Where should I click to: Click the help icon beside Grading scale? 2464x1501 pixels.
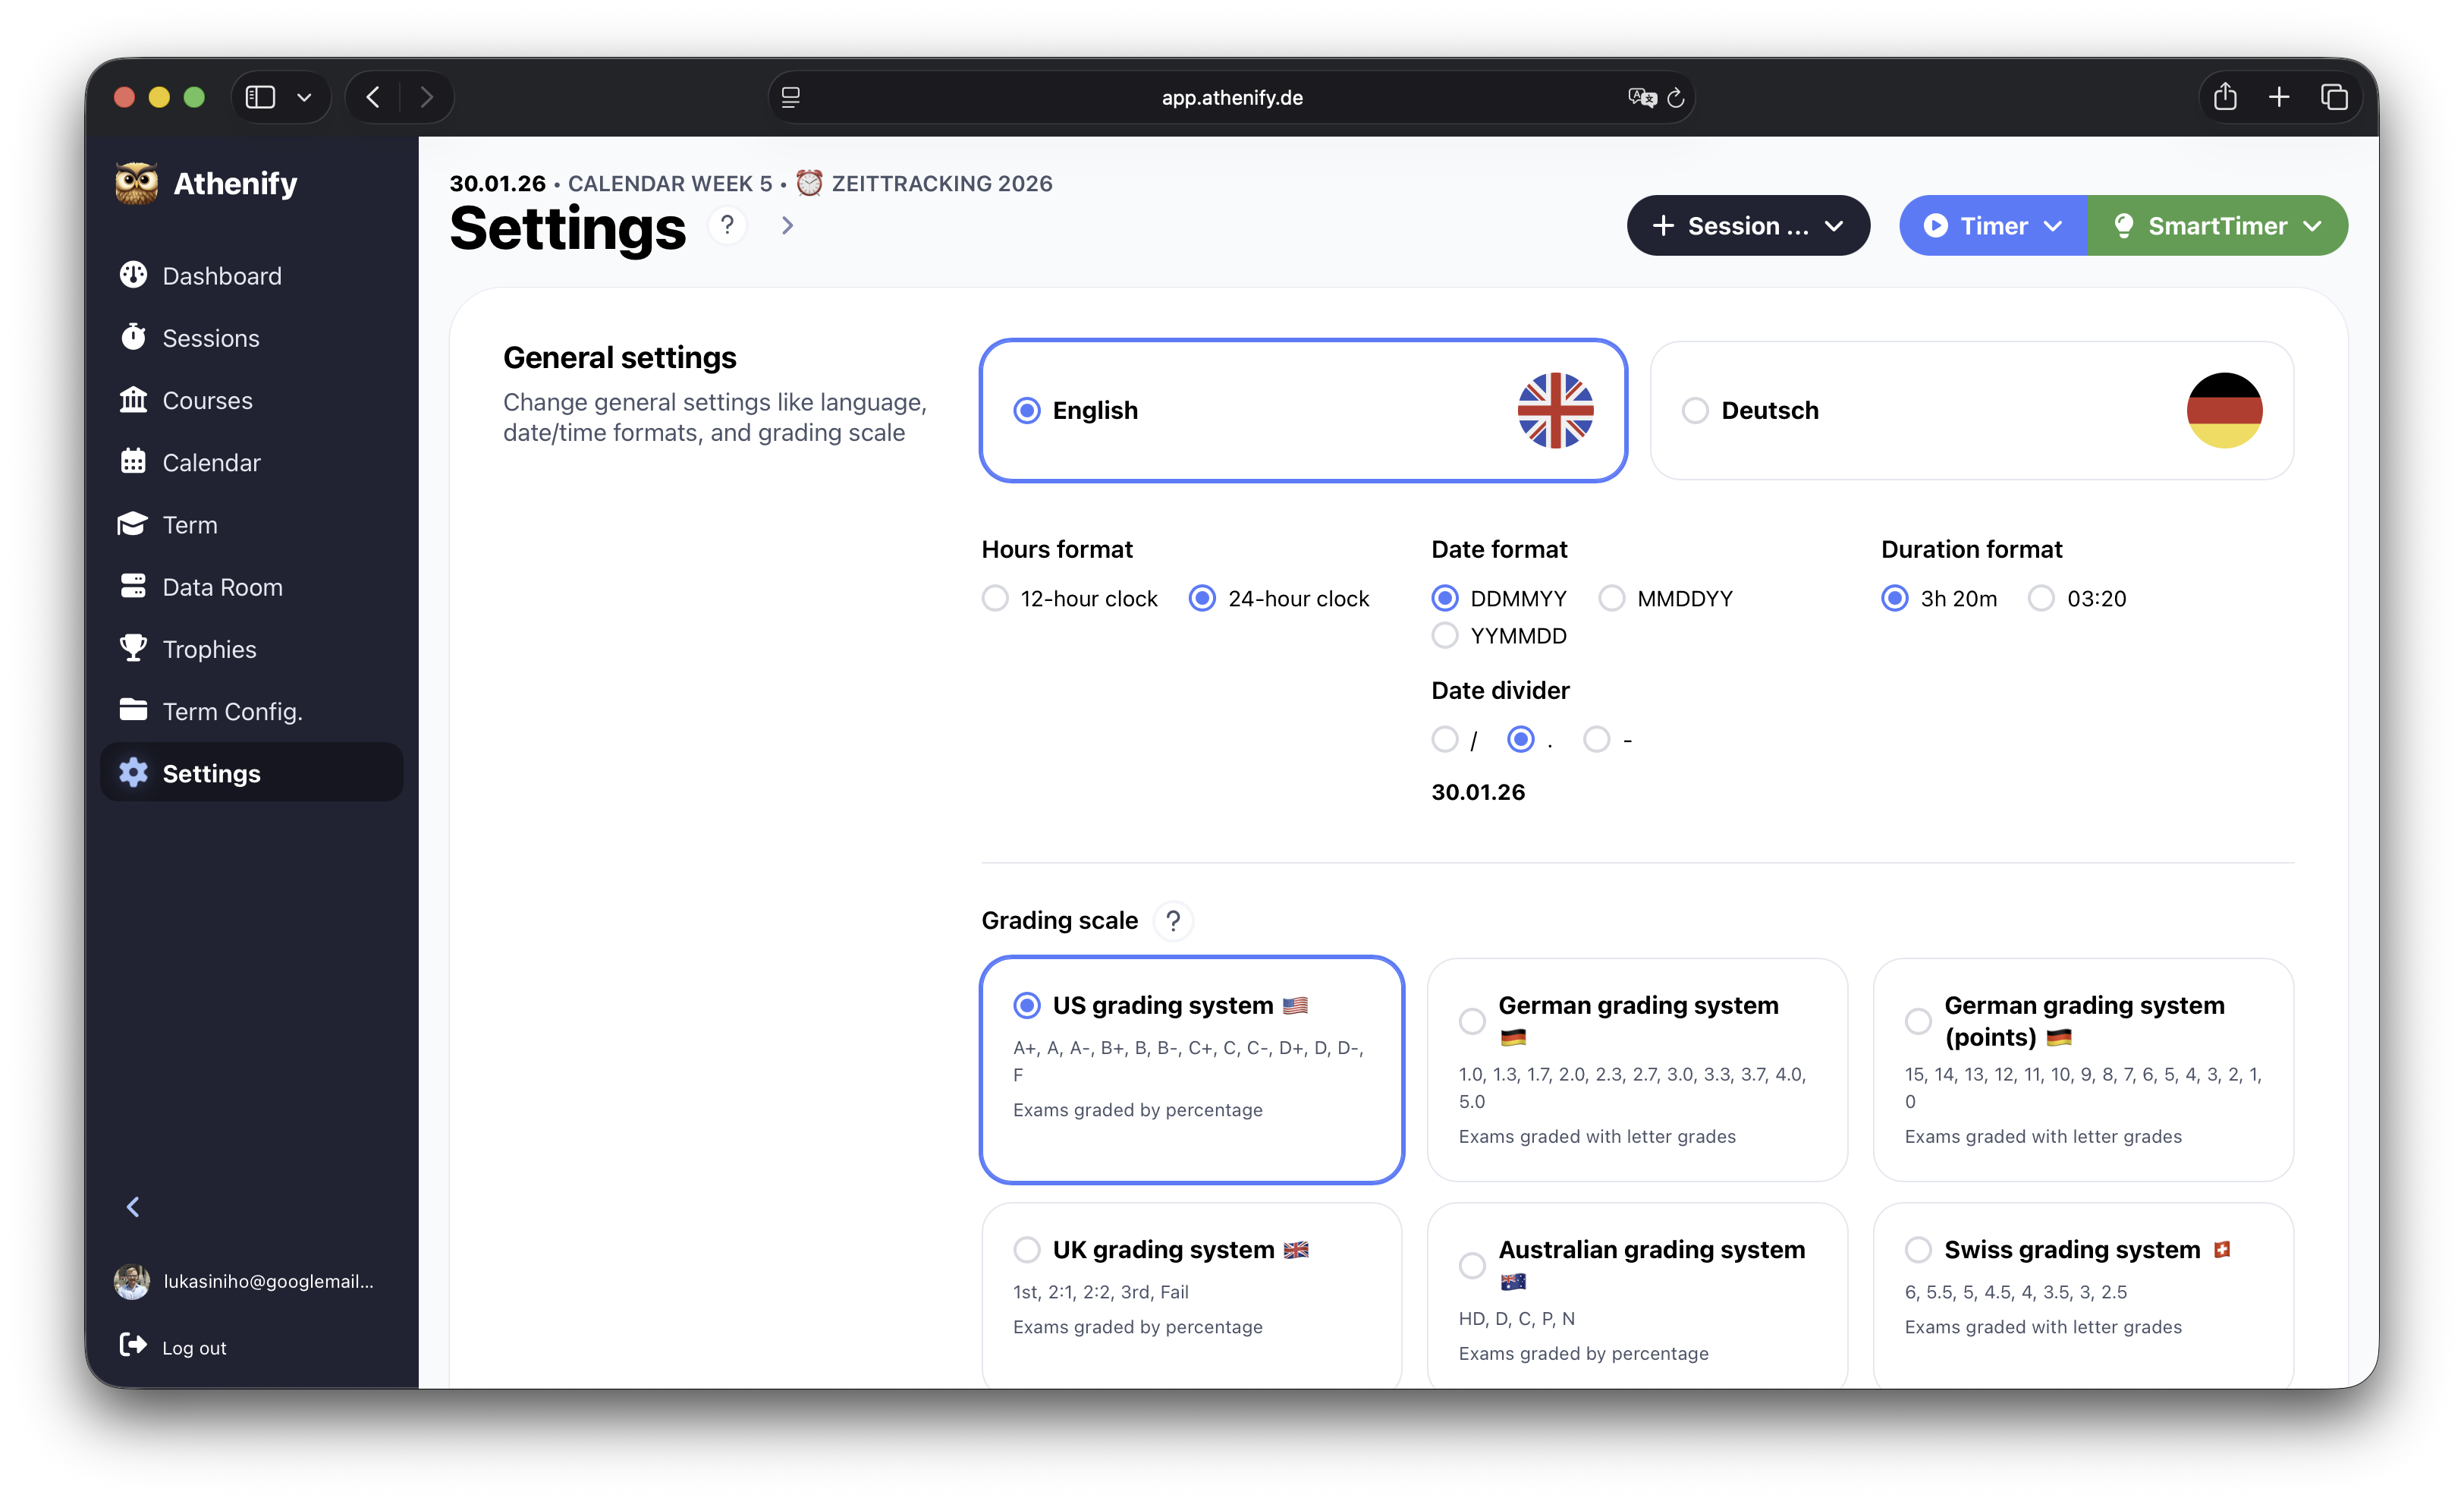pos(1173,920)
